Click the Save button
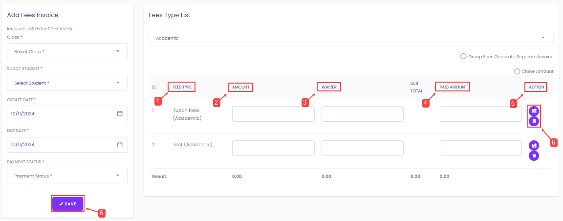This screenshot has height=221, width=563. coord(67,204)
